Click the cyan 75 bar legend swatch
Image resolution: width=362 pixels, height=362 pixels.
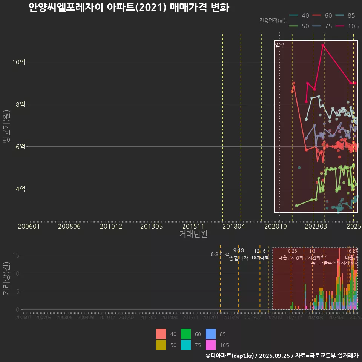point(186,345)
